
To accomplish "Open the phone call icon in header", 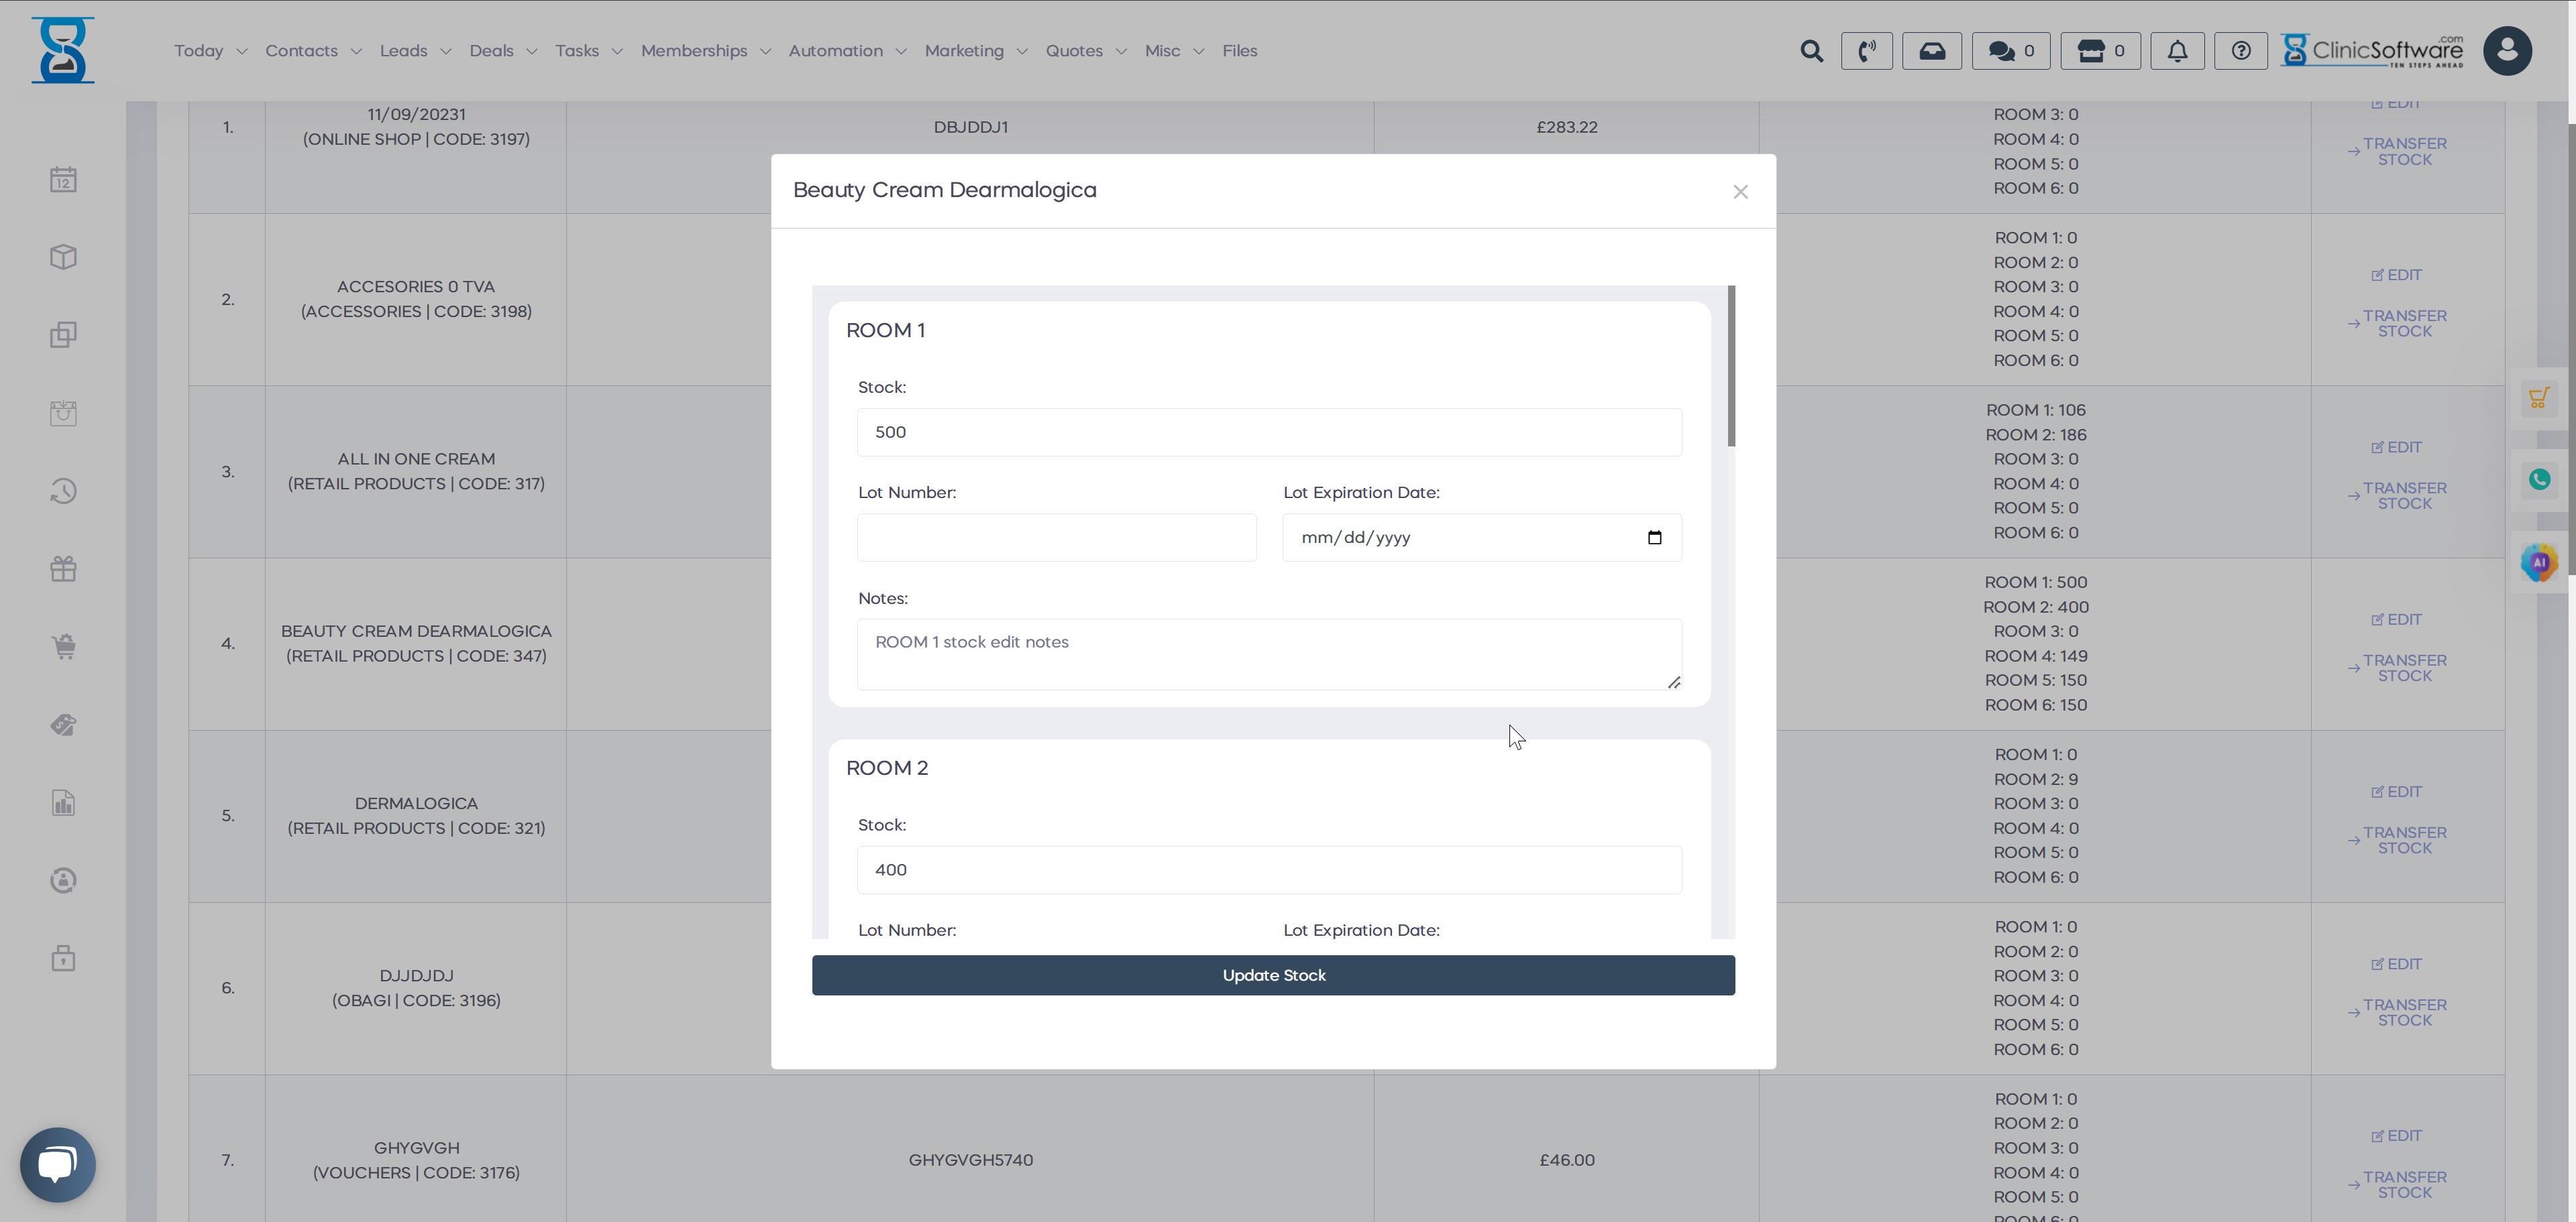I will (1866, 51).
